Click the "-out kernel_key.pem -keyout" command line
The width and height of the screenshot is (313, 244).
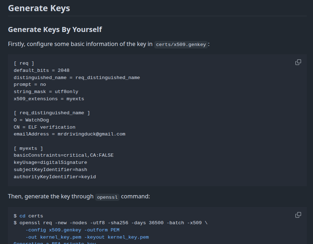(x=87, y=237)
